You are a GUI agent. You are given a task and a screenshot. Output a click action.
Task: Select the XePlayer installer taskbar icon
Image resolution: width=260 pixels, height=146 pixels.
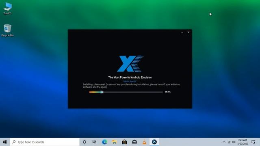[x=154, y=142]
